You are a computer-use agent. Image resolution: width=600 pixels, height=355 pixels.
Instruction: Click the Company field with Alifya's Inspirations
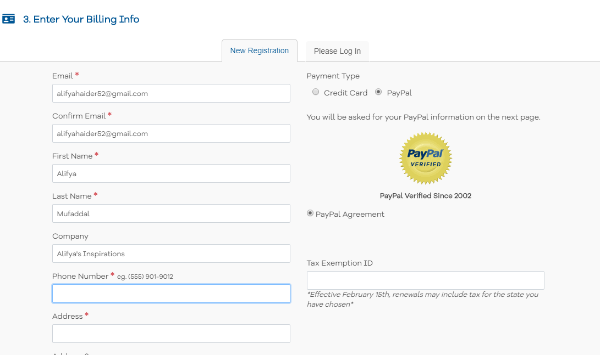pyautogui.click(x=171, y=253)
